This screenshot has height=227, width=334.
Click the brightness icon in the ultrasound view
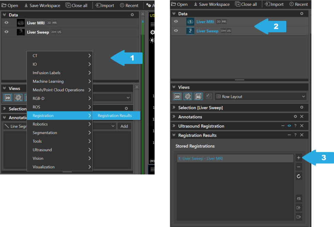tap(152, 40)
